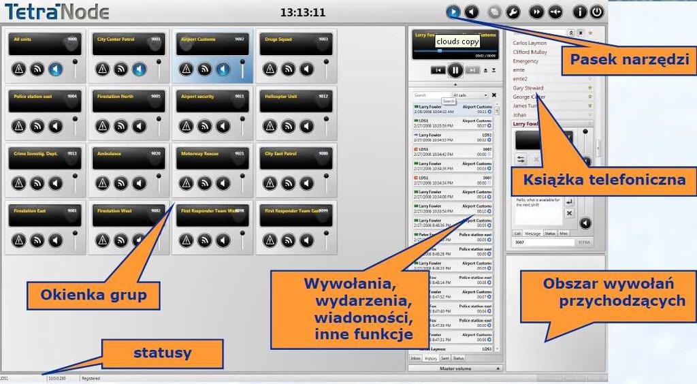The width and height of the screenshot is (697, 384).
Task: Click warning triangle on Drugs Squad group
Action: pos(270,69)
